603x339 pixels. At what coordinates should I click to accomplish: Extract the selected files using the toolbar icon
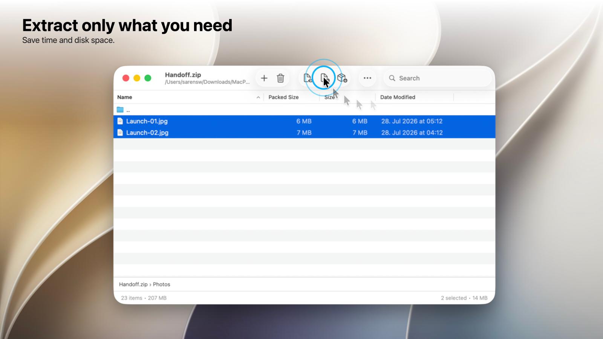coord(324,78)
